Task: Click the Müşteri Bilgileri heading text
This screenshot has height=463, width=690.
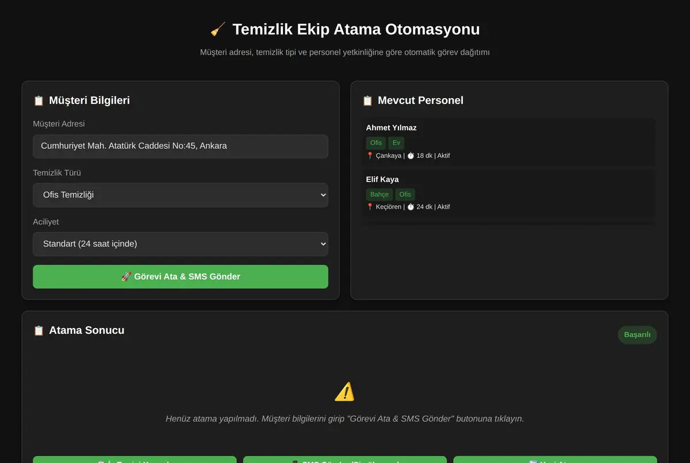Action: [89, 101]
